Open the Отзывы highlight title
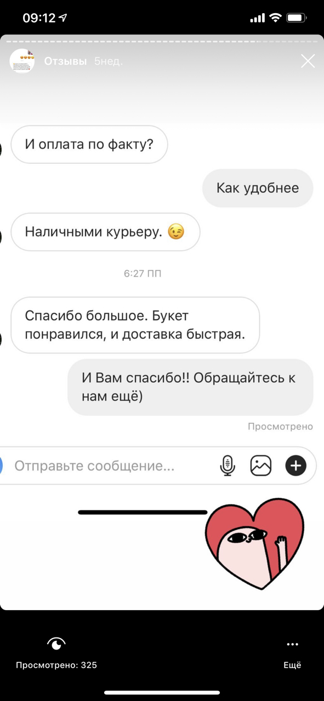This screenshot has height=701, width=324. [65, 61]
